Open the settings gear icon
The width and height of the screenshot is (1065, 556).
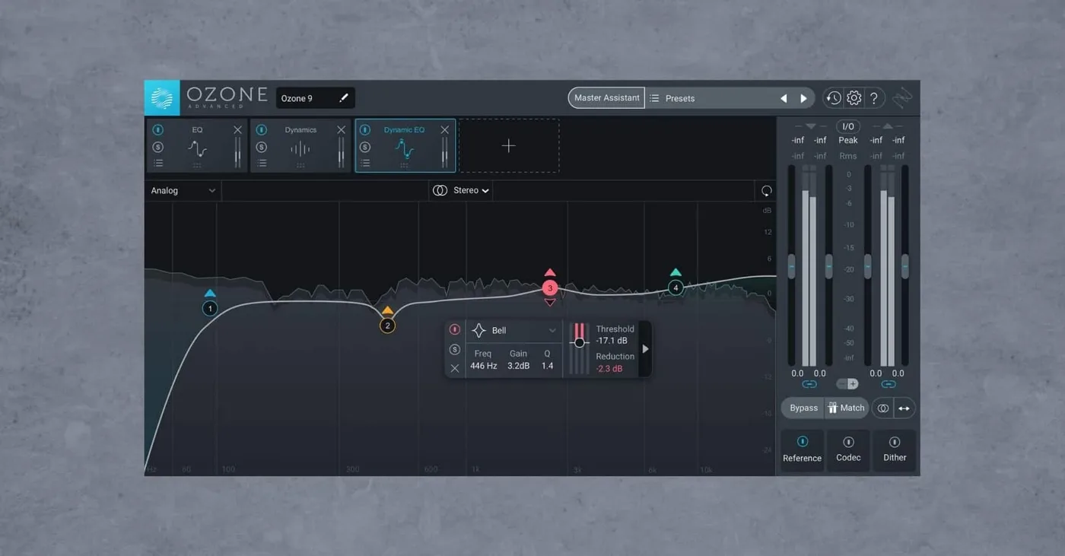[854, 98]
